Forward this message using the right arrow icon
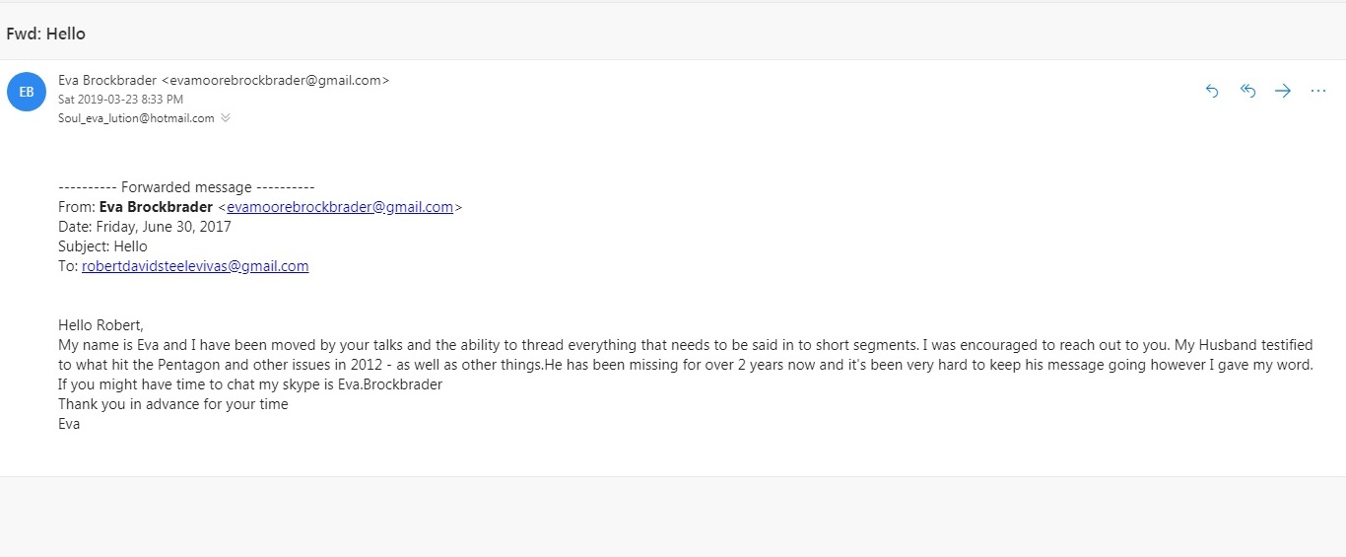 point(1283,91)
